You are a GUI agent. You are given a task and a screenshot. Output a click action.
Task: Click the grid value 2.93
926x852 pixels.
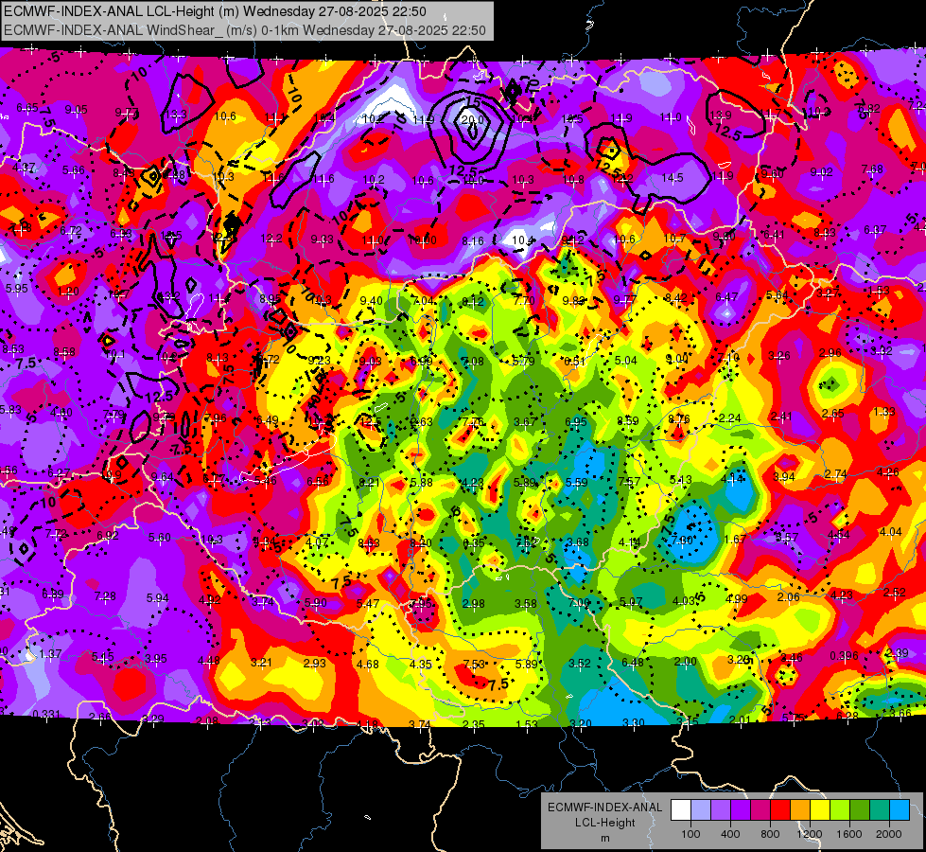314,664
